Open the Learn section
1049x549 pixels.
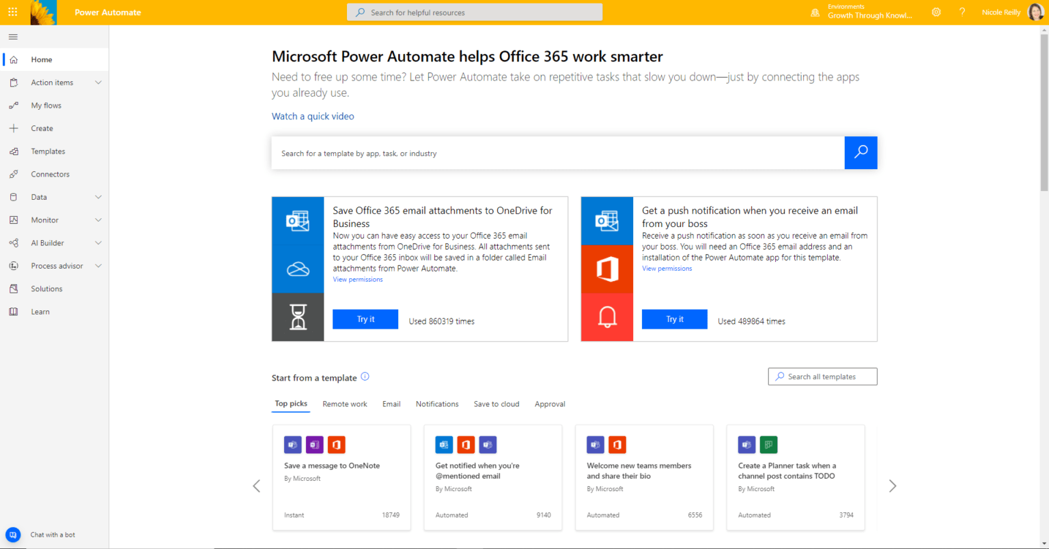pyautogui.click(x=40, y=311)
